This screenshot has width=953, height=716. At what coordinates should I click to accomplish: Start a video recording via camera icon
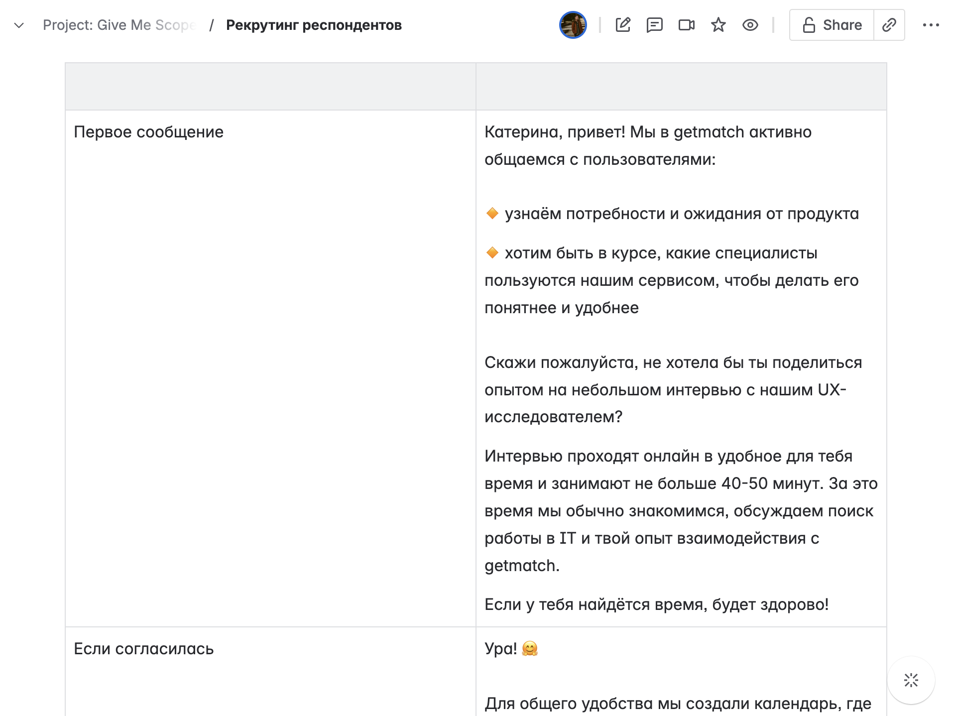(x=687, y=25)
